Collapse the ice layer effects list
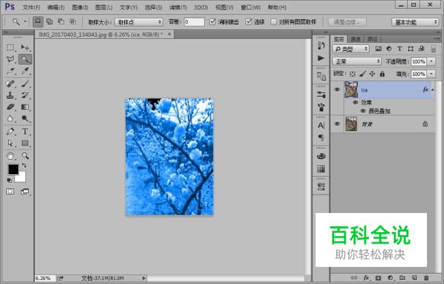Viewport: 444px width, 284px height. (432, 90)
